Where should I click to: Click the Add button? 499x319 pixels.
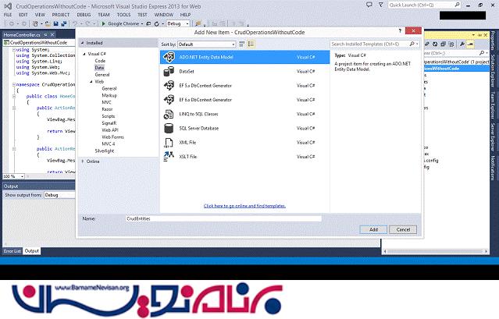[x=373, y=229]
